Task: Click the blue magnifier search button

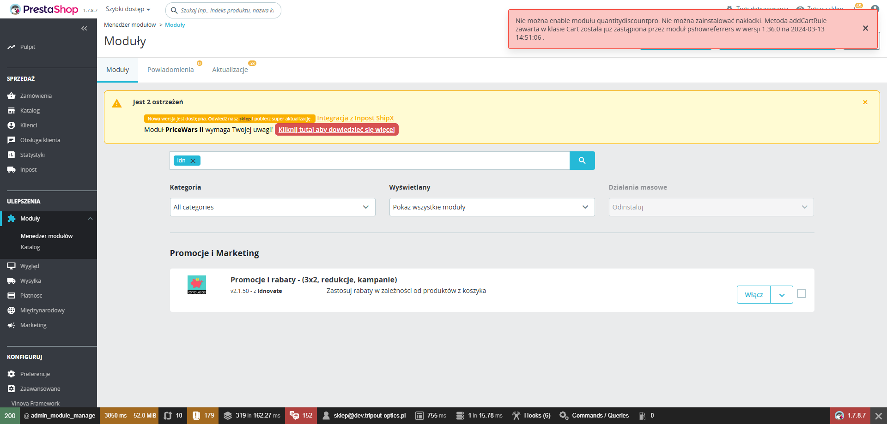Action: pos(582,161)
